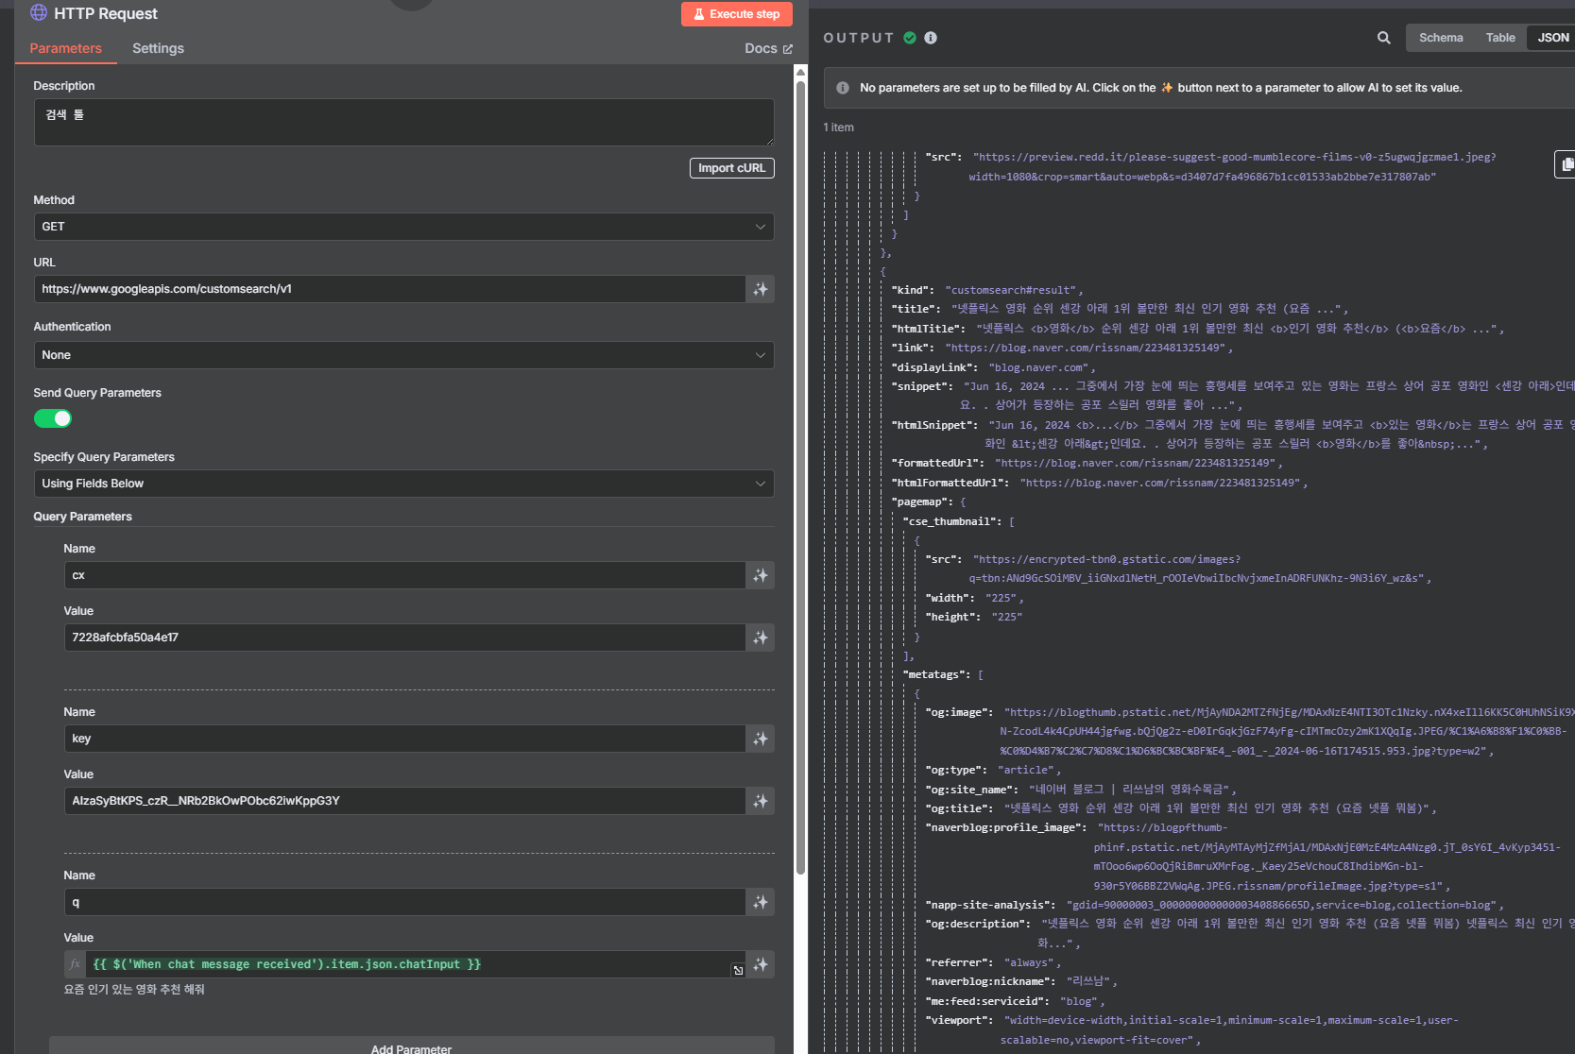Click external link icon next to Docs

click(x=788, y=49)
